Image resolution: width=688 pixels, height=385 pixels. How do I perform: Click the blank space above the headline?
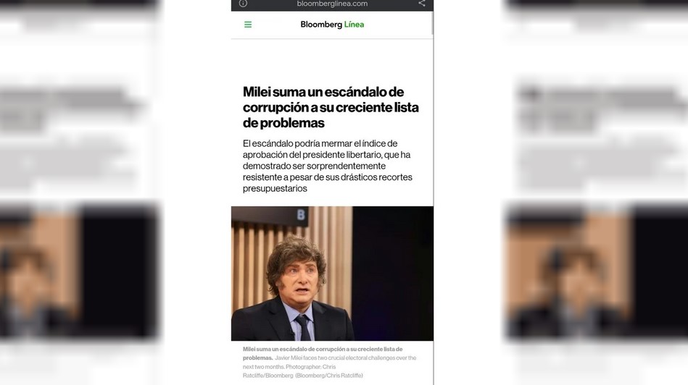[x=332, y=62]
